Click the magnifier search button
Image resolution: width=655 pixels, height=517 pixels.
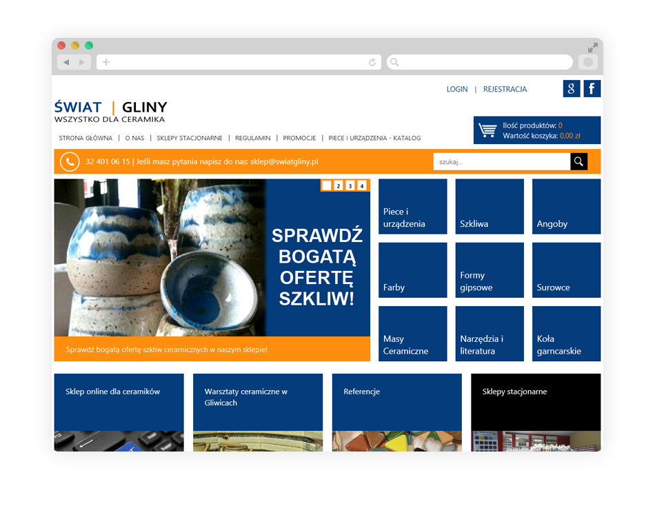tap(578, 161)
